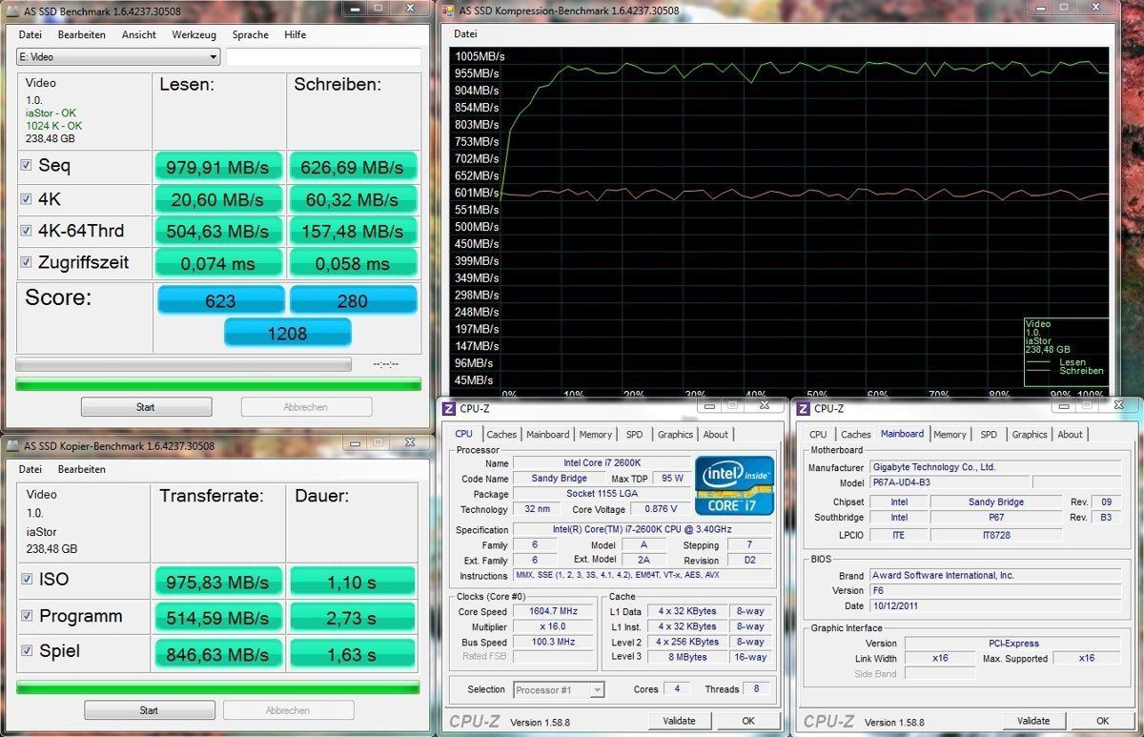Open Bearbeiten menu in AS SSD Benchmark
The image size is (1144, 737).
(x=81, y=34)
